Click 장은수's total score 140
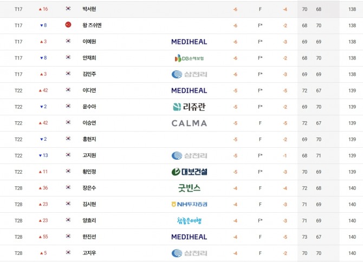 point(352,188)
